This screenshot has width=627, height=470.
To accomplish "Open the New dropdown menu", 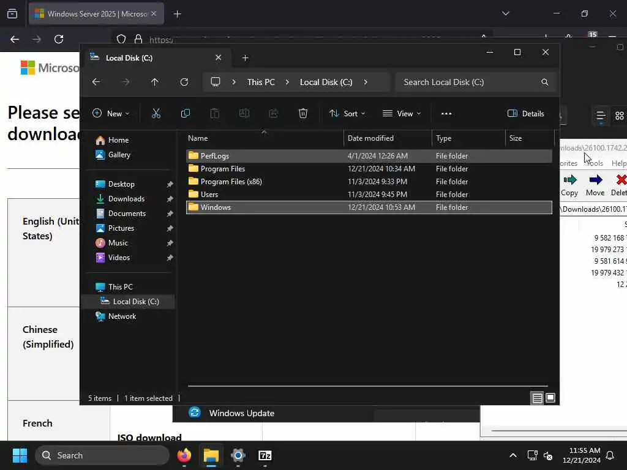I will tap(111, 113).
